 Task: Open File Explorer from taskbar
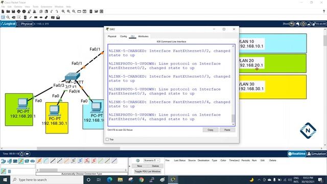pos(121,179)
